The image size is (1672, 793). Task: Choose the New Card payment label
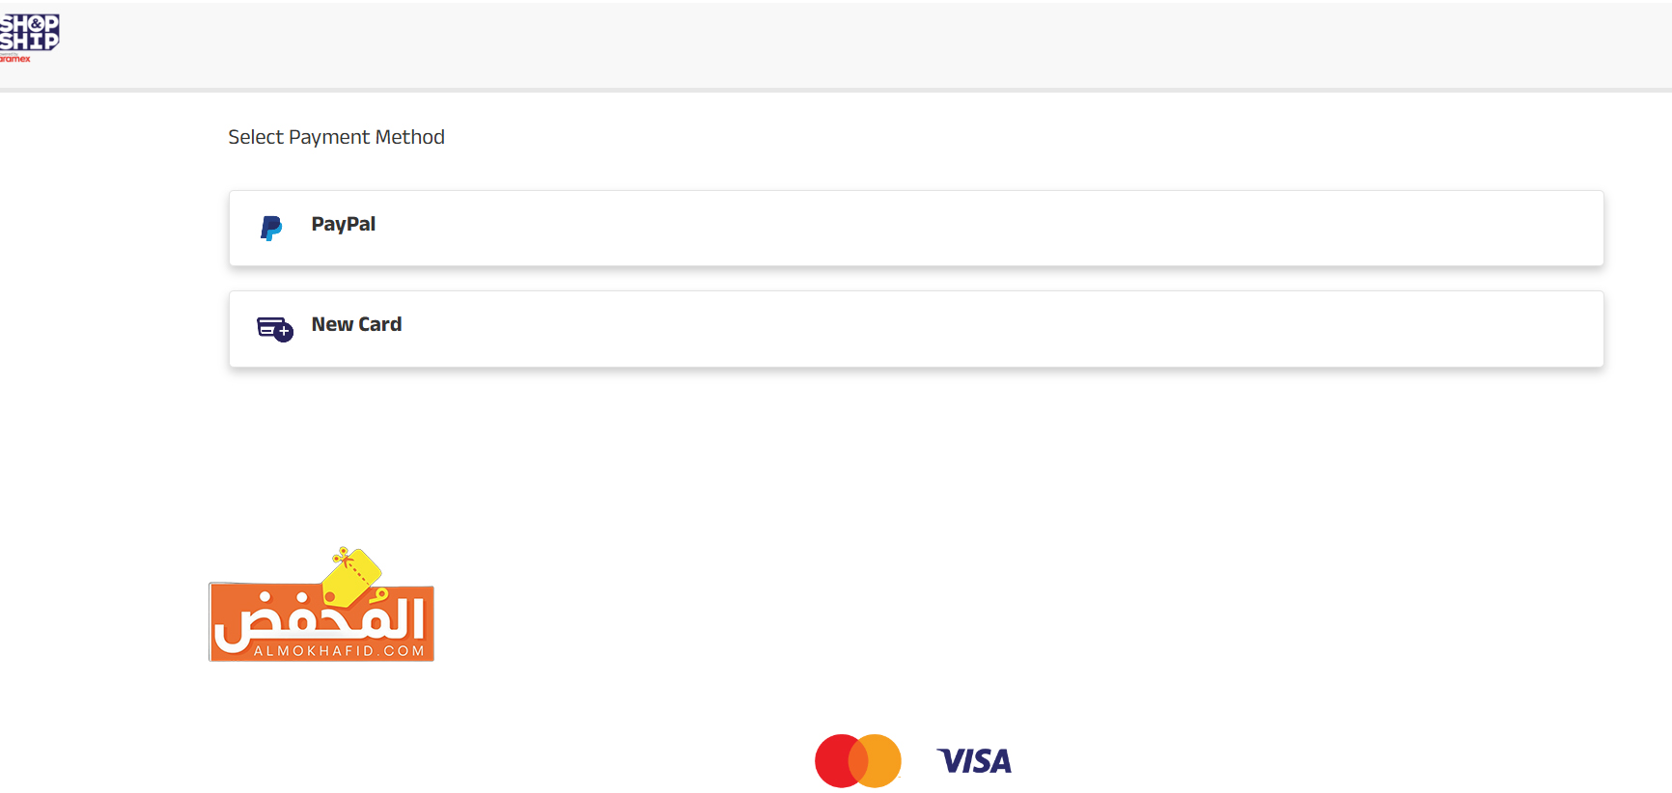coord(356,325)
